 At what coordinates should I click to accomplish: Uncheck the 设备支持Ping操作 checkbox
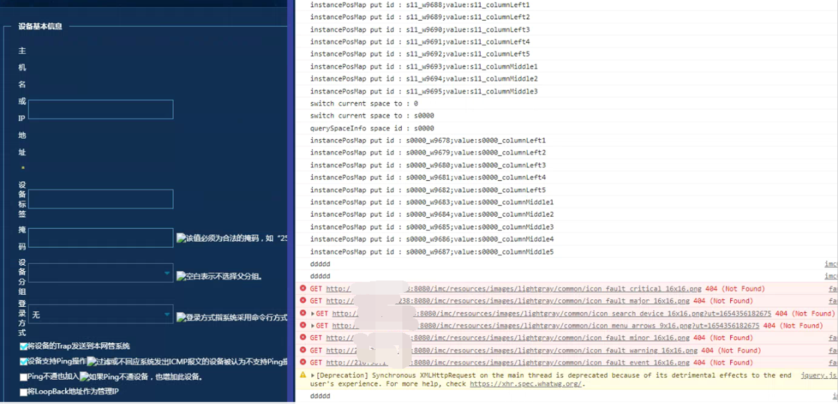[x=23, y=361]
